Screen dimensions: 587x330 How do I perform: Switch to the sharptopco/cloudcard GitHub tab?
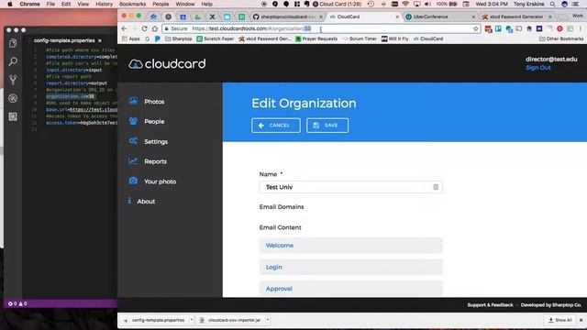[287, 16]
